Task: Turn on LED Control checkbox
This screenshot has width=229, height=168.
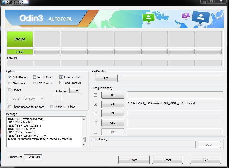Action: pyautogui.click(x=34, y=83)
